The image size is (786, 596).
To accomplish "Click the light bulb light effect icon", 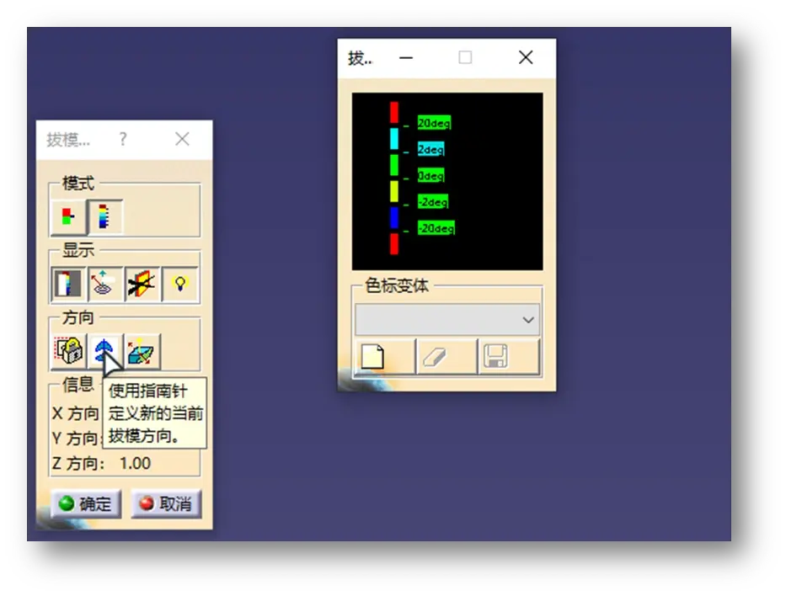I will pos(179,285).
